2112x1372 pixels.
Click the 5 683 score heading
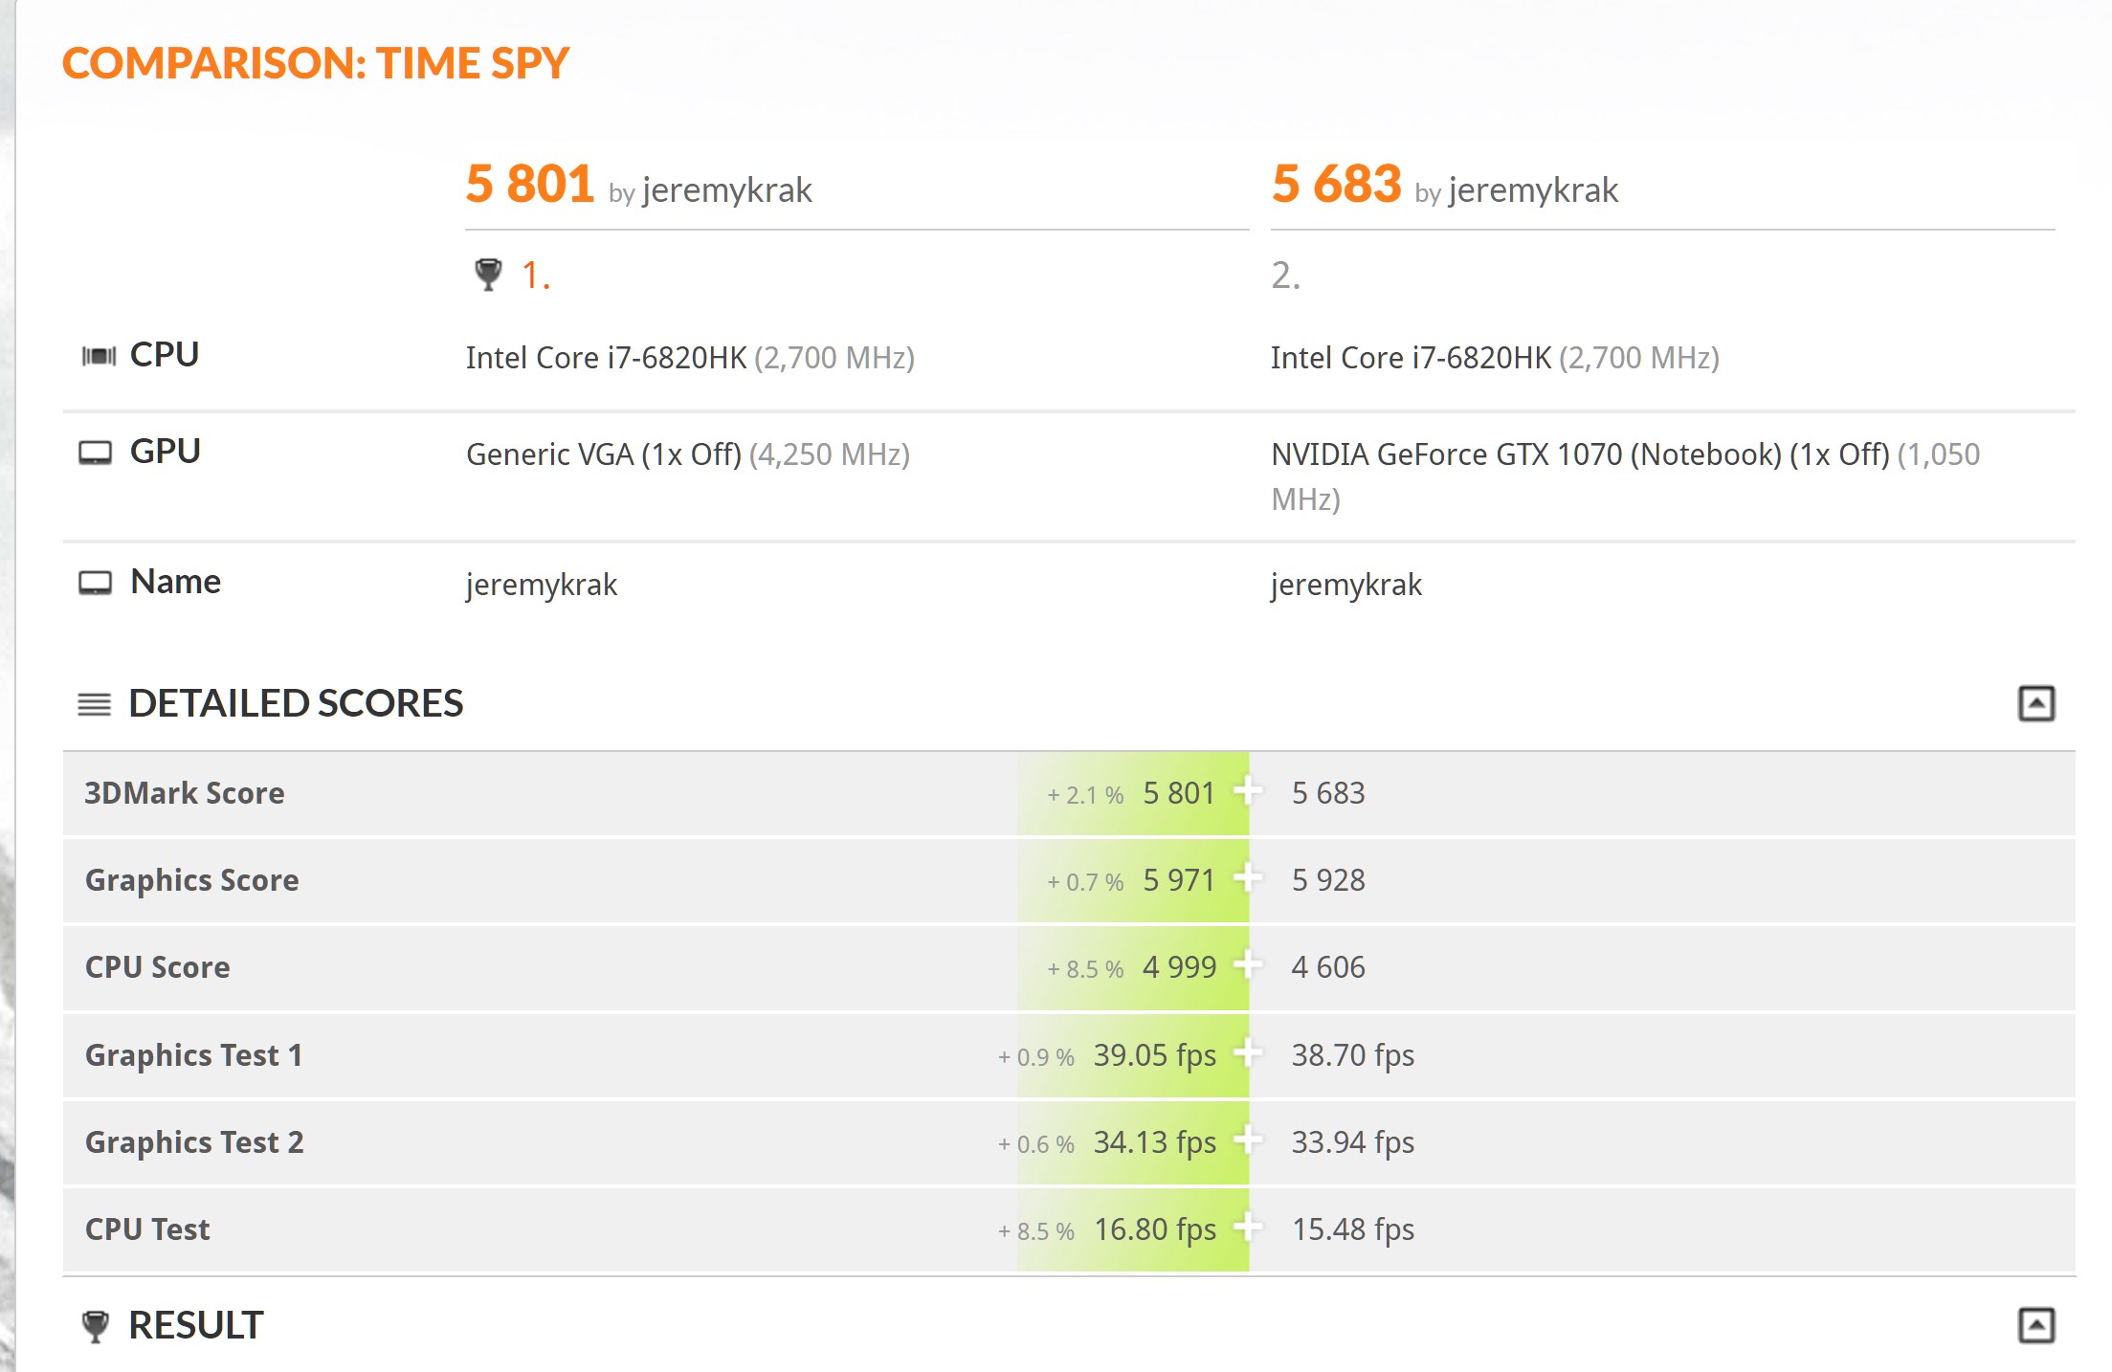(1336, 184)
